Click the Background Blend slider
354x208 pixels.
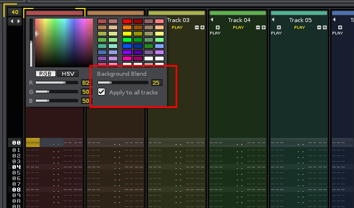[x=123, y=83]
